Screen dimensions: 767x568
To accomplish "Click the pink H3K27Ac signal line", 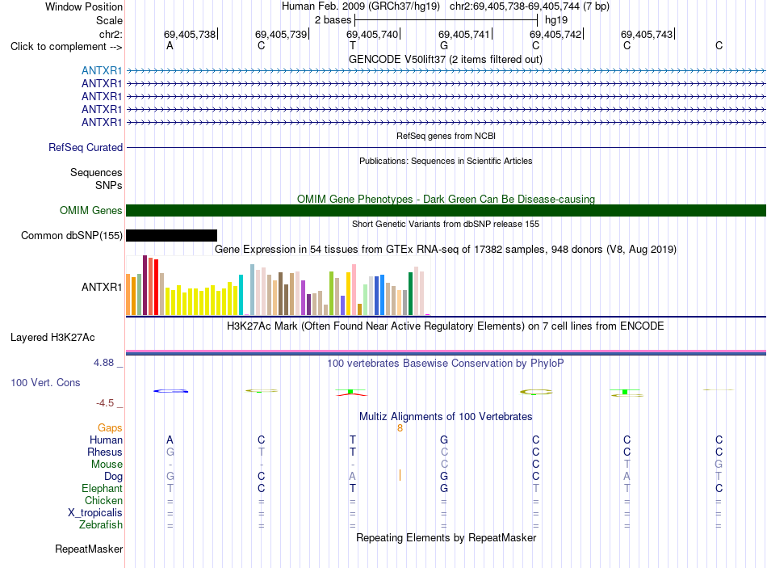I will [x=446, y=351].
